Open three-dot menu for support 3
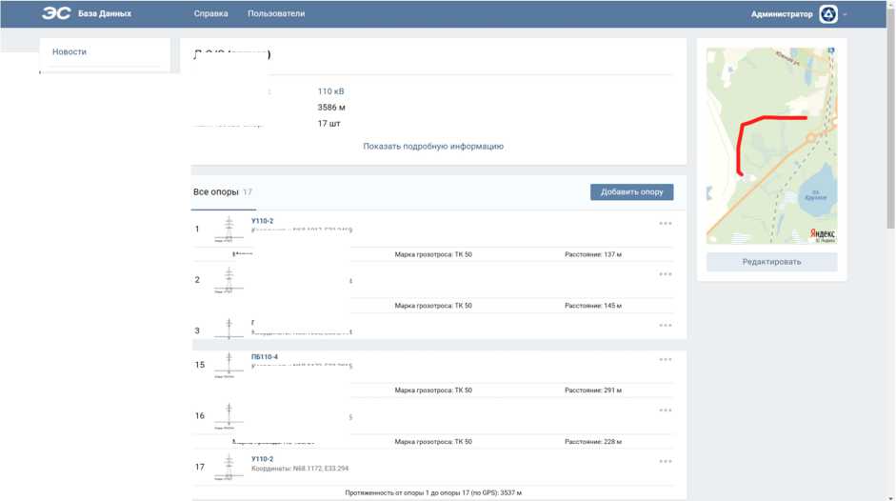Screen dimensions: 896x501 [665, 326]
